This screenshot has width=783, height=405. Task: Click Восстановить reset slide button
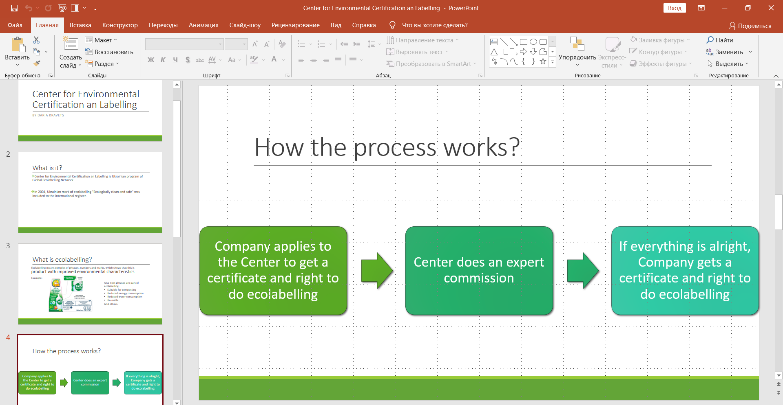(109, 52)
